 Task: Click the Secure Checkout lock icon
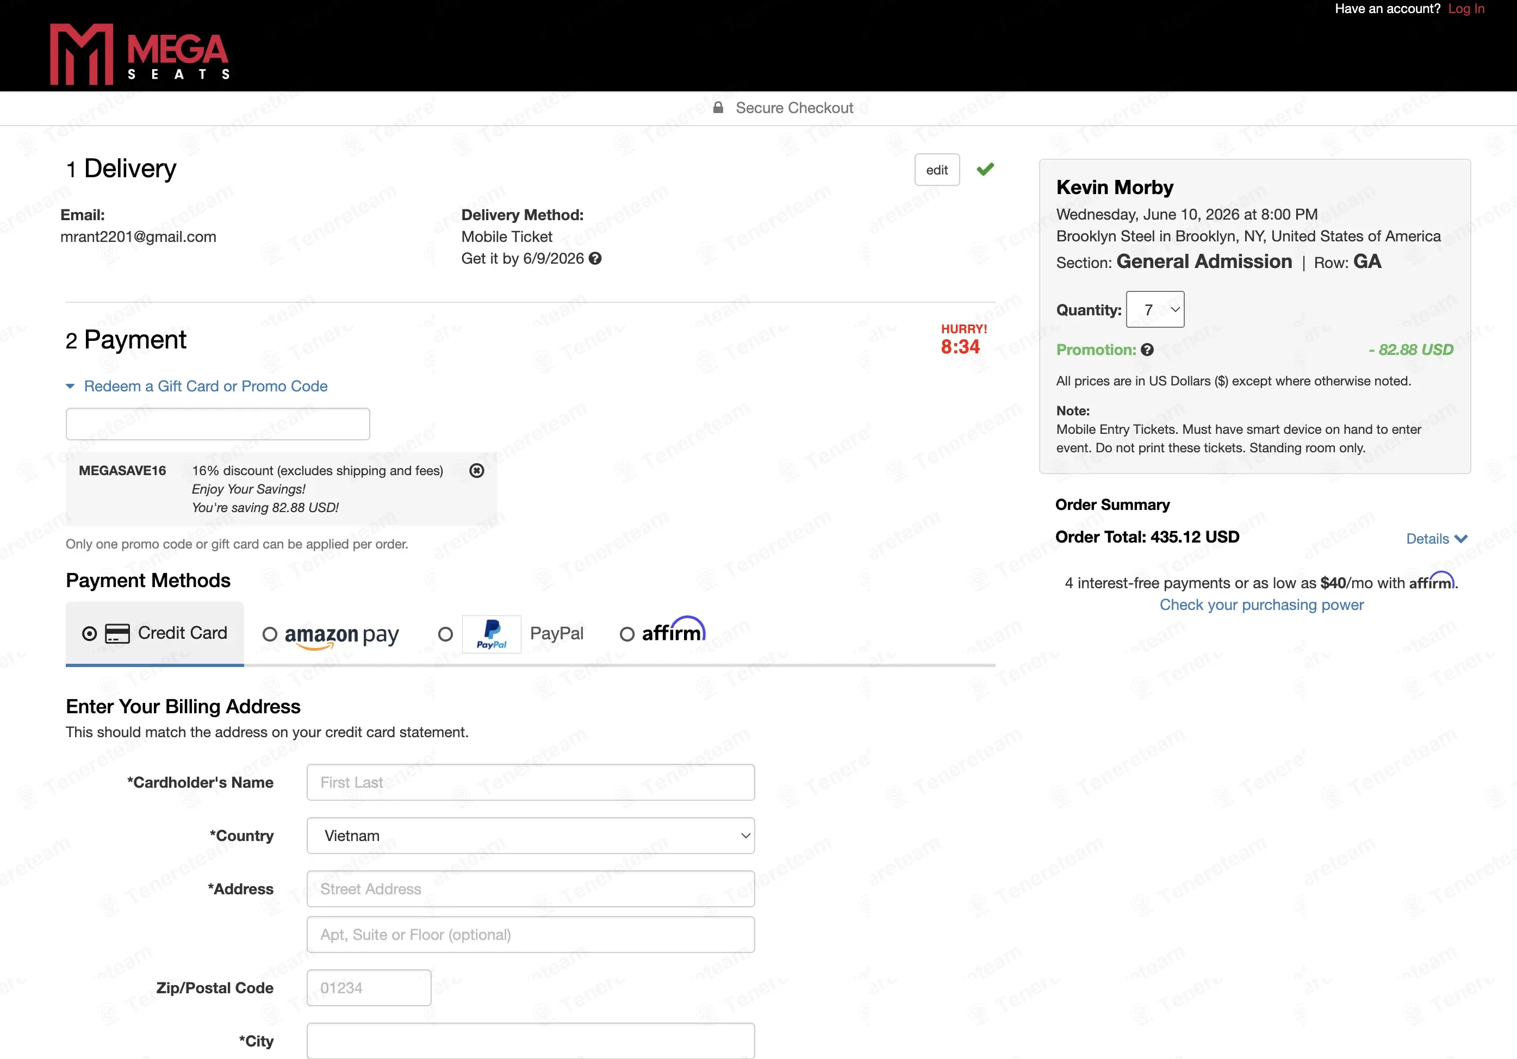pyautogui.click(x=718, y=108)
